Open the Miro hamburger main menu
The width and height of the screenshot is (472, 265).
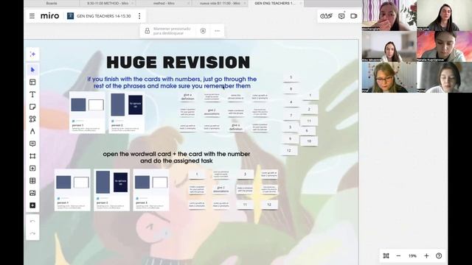[32, 16]
